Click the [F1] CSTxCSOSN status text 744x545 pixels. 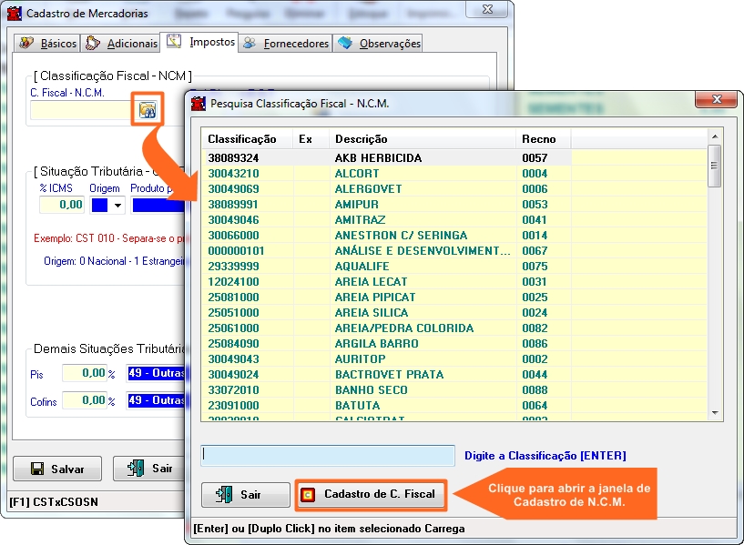54,502
